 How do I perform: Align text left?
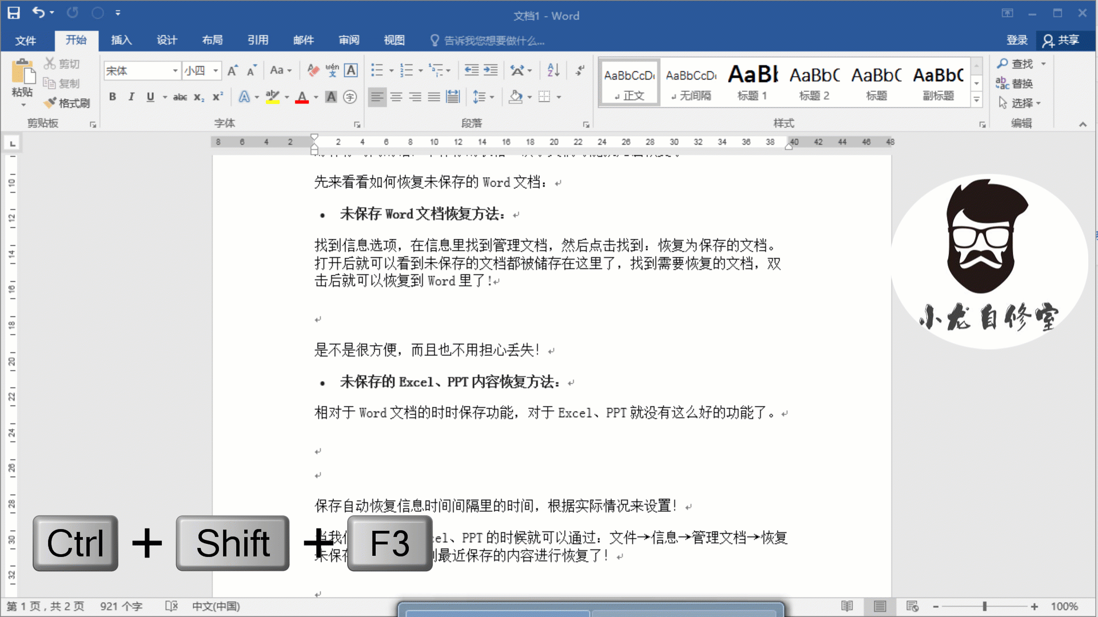[x=377, y=97]
